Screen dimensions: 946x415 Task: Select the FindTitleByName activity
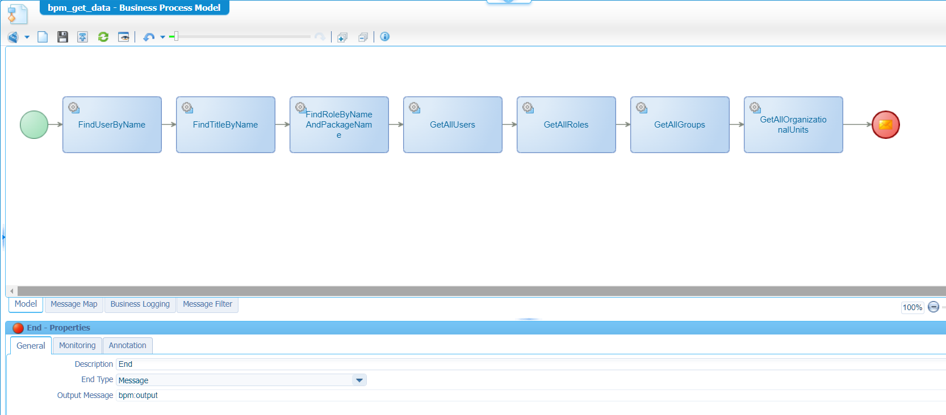click(x=225, y=125)
